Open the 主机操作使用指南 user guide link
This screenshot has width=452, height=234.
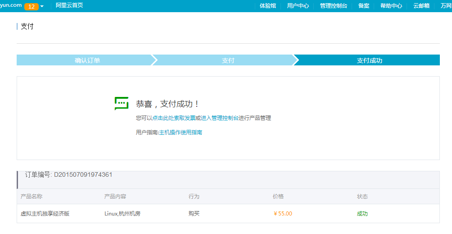pos(181,133)
